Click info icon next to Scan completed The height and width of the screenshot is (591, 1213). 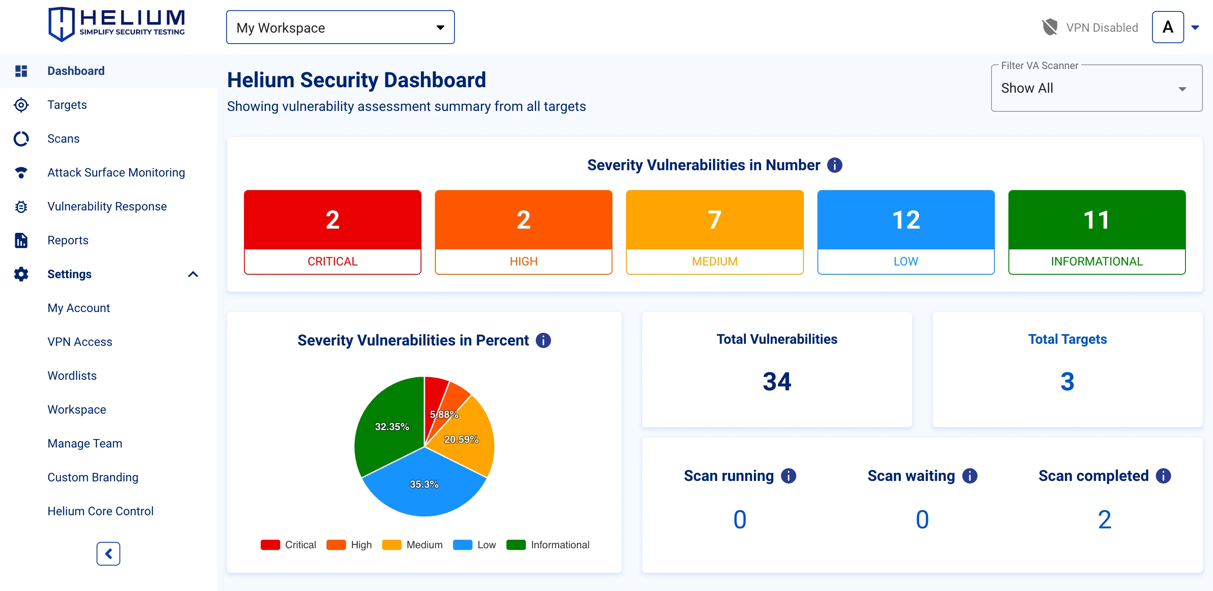[x=1163, y=476]
